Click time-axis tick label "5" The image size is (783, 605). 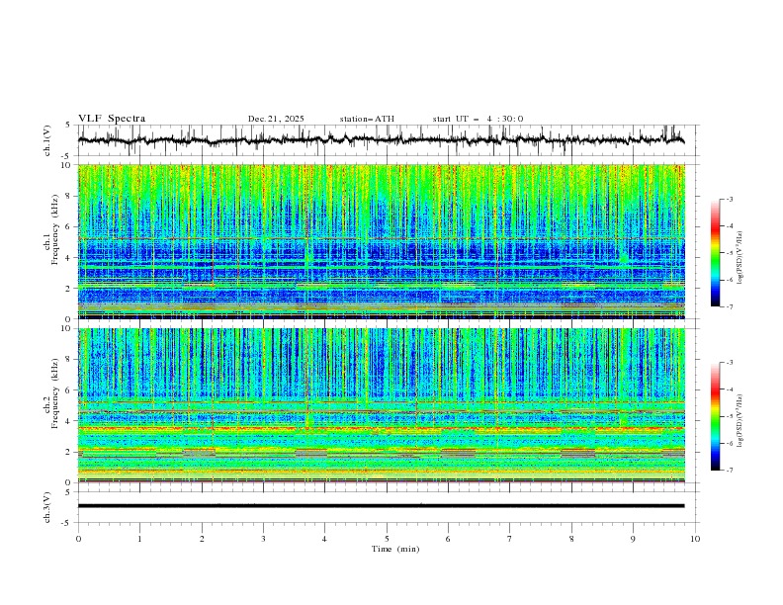(387, 539)
